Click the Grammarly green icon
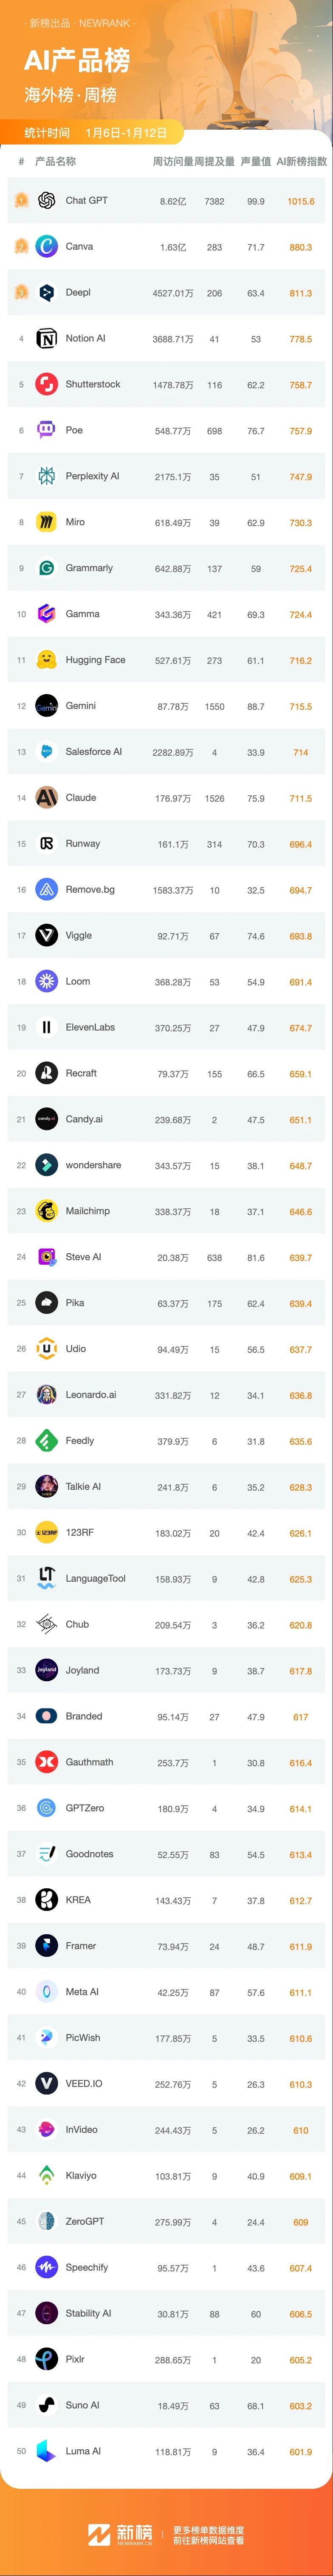This screenshot has height=2576, width=333. click(46, 568)
